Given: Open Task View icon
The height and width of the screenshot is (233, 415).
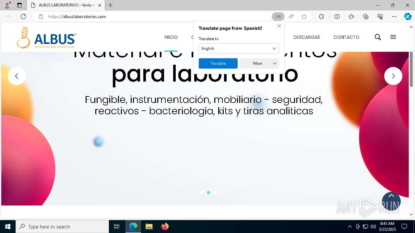Looking at the screenshot, I should pos(117,227).
